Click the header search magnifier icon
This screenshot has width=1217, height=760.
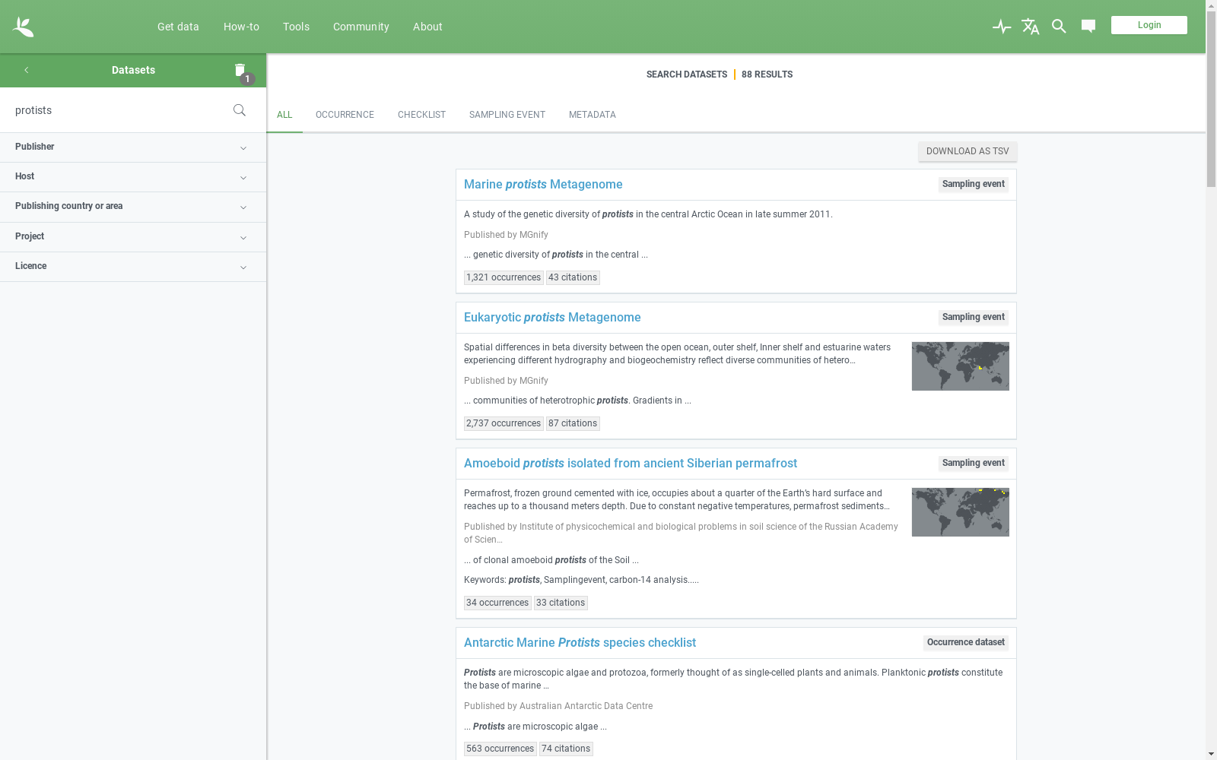(x=1059, y=27)
